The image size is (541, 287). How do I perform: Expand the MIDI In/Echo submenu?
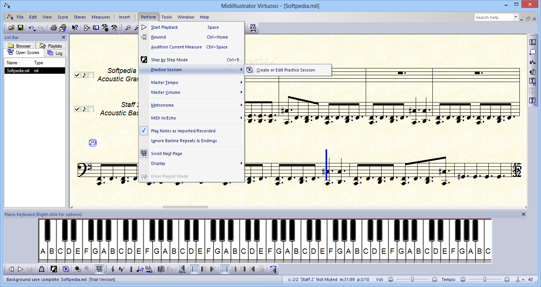[191, 118]
